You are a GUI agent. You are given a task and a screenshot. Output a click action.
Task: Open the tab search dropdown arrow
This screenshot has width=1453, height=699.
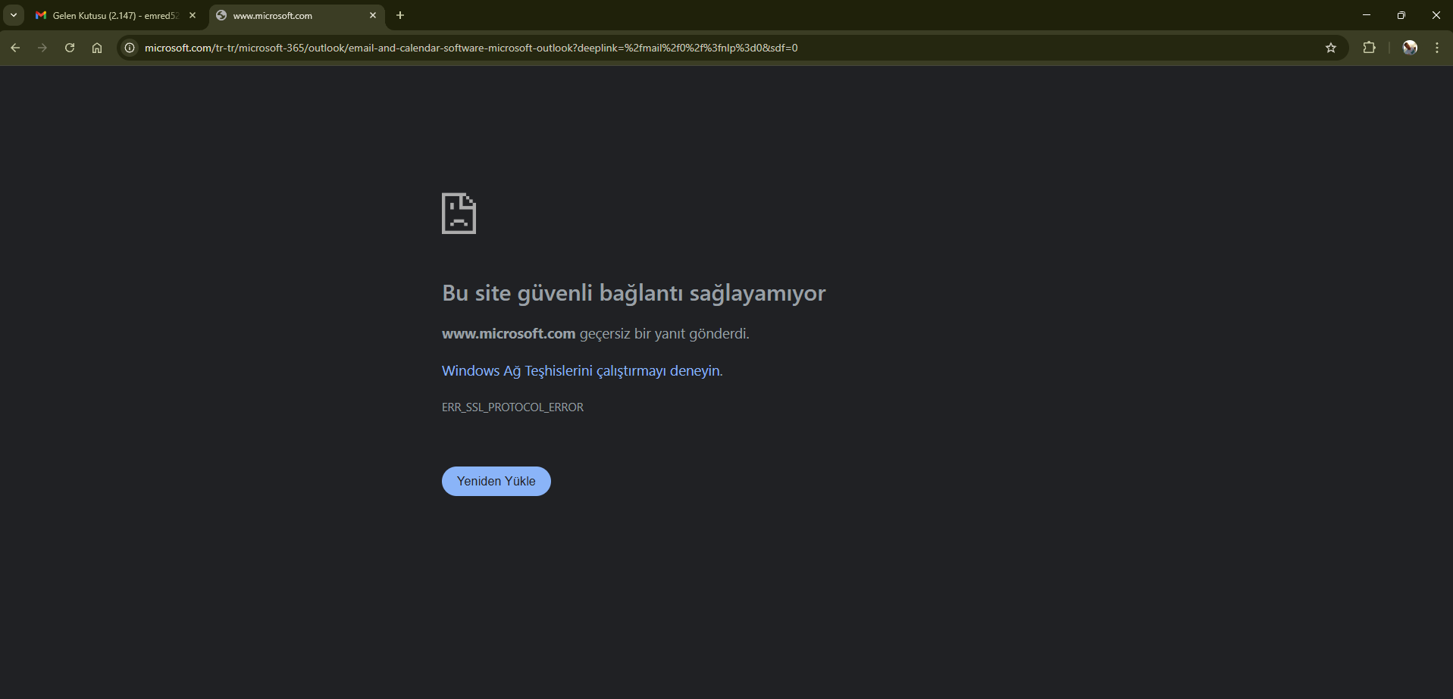tap(14, 15)
